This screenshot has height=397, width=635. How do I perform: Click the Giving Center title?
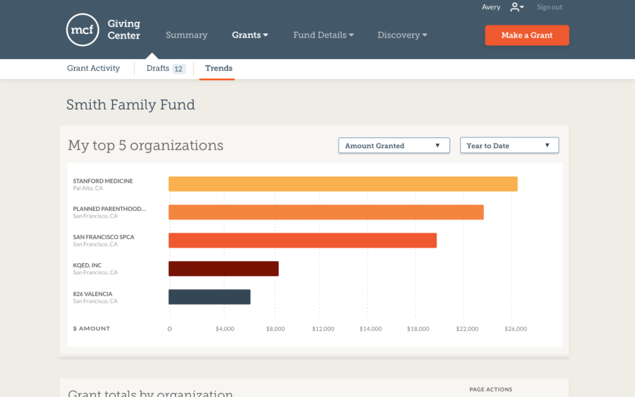click(124, 30)
